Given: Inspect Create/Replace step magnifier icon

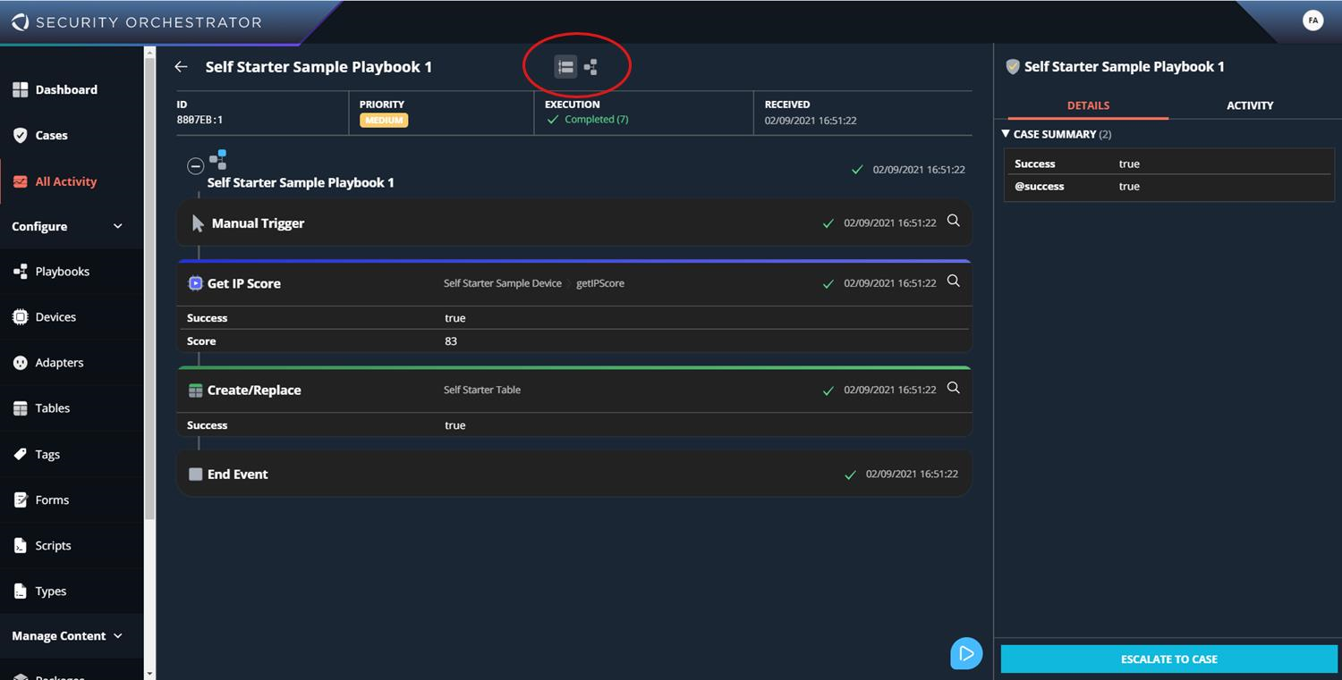Looking at the screenshot, I should [954, 388].
